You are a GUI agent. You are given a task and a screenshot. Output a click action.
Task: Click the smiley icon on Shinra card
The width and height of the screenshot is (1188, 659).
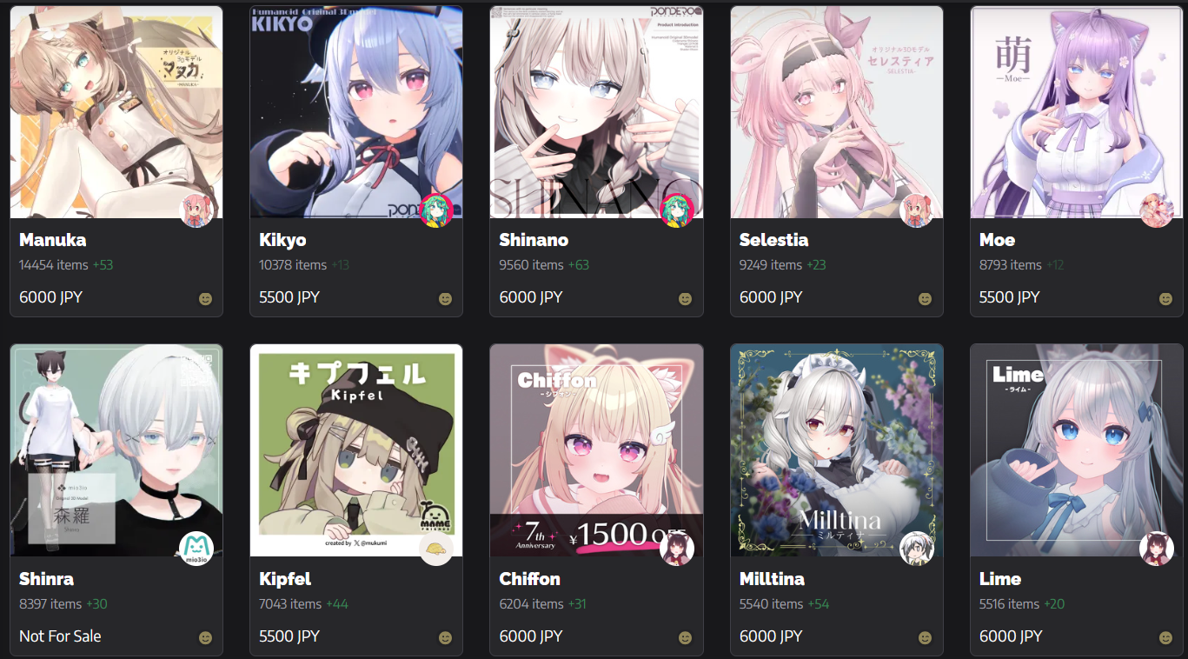pyautogui.click(x=205, y=637)
